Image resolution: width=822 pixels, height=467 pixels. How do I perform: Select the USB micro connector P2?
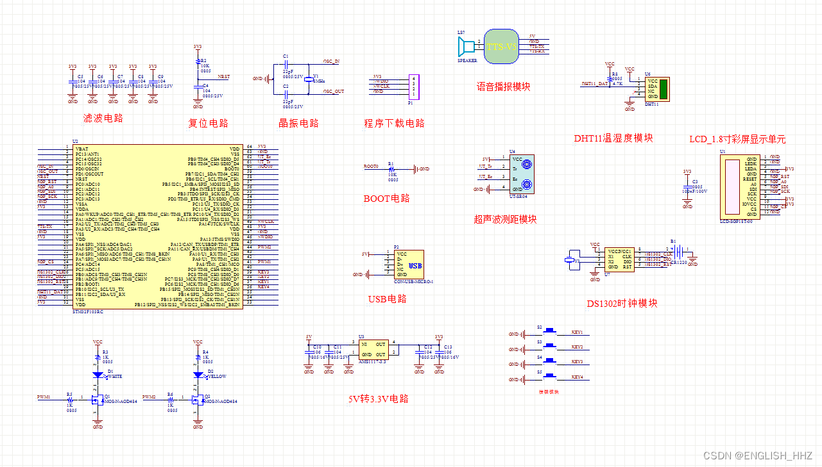(409, 265)
